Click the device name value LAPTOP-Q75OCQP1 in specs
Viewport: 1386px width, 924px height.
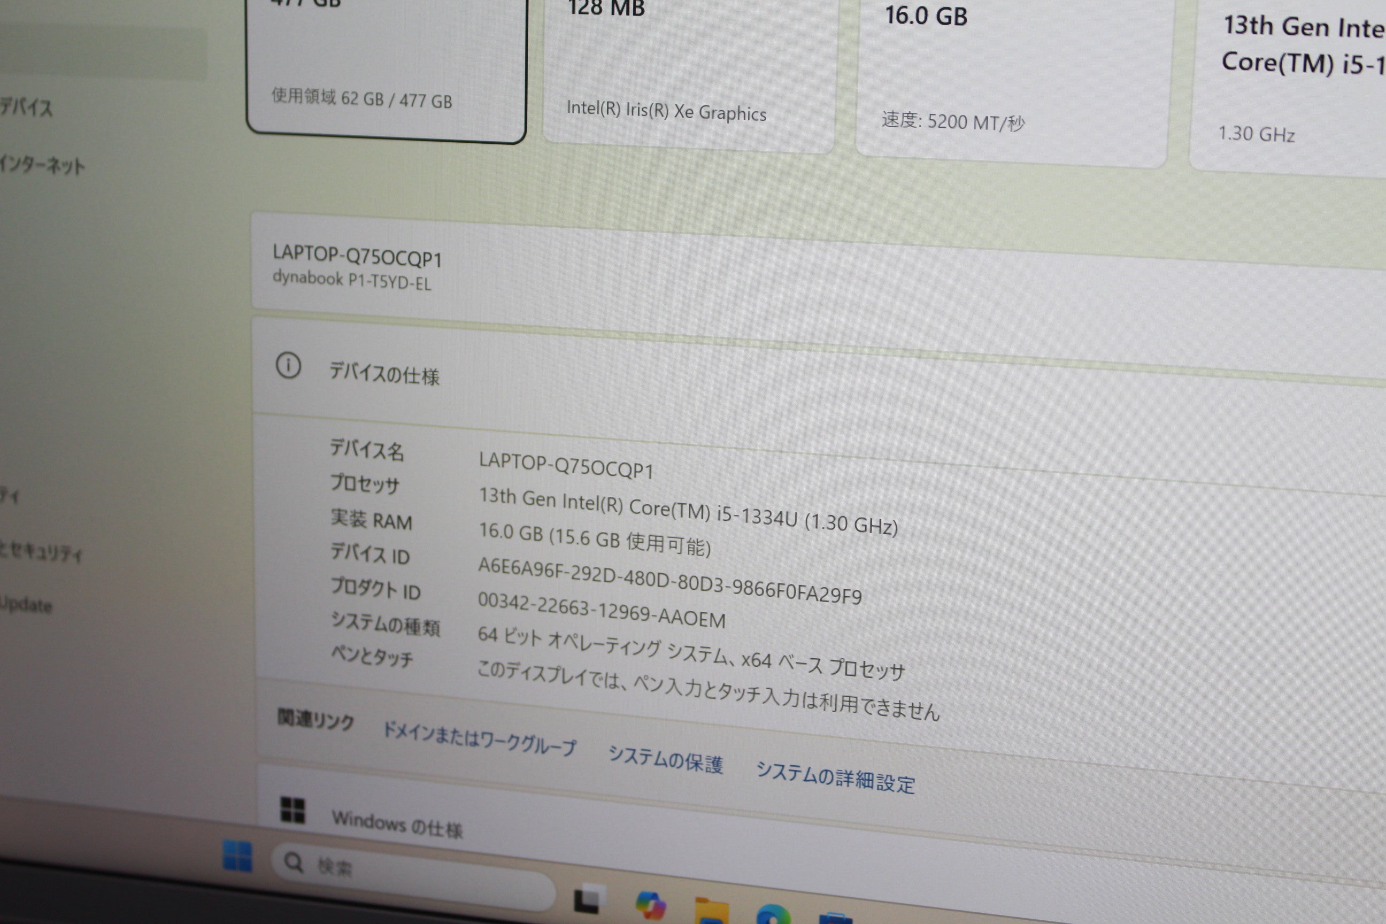(x=566, y=466)
